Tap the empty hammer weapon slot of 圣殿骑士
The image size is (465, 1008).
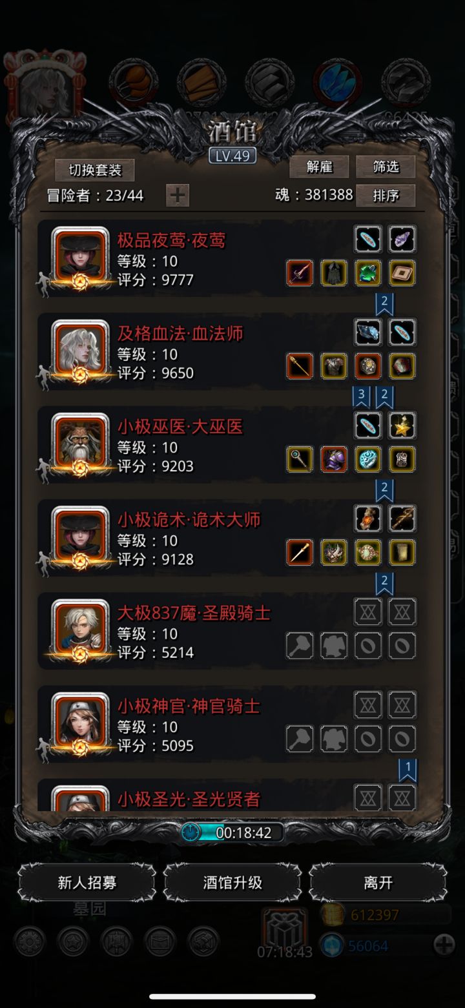300,645
